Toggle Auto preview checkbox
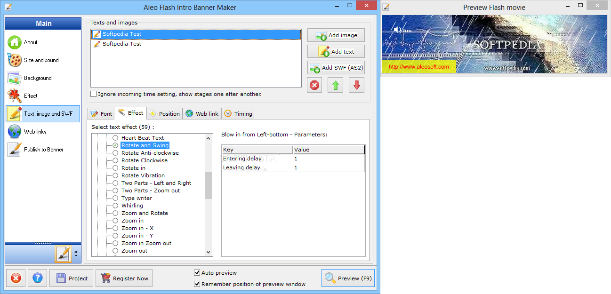This screenshot has width=611, height=294. [x=197, y=273]
